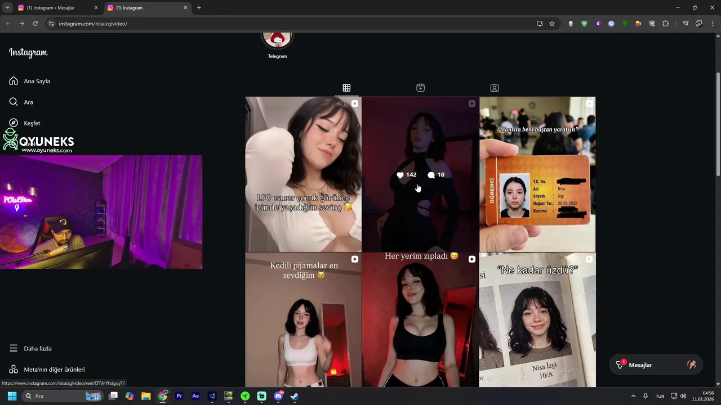
Task: Open the Keşfet compass icon
Action: click(x=14, y=123)
